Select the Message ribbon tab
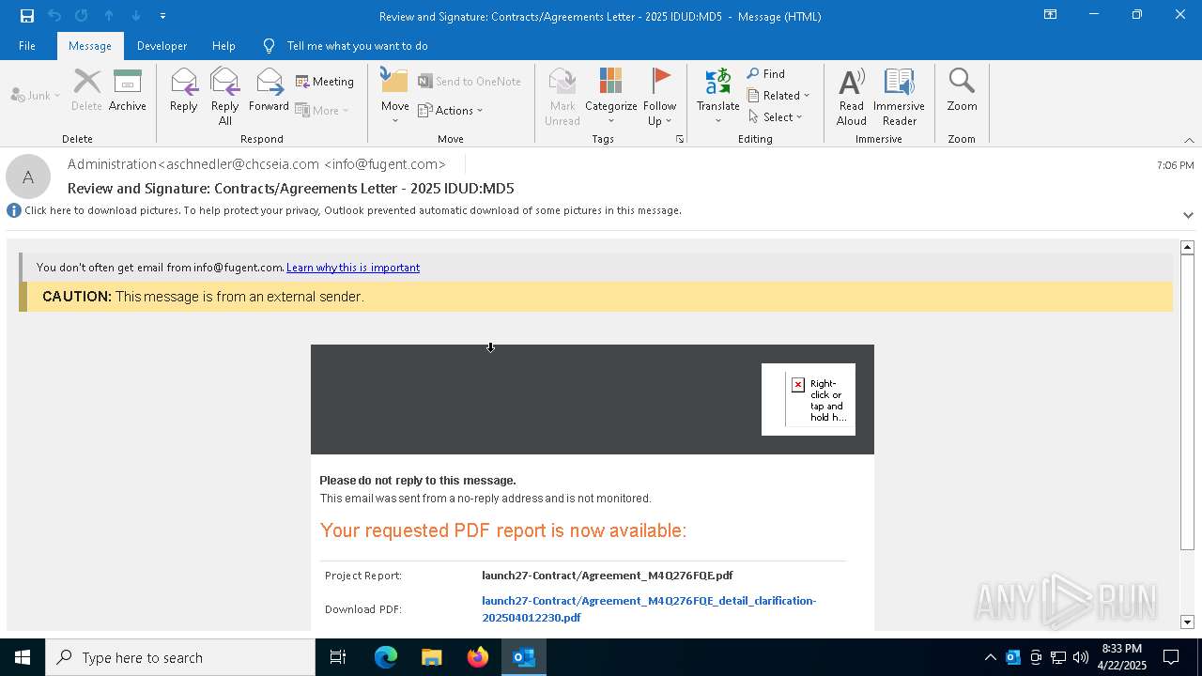 point(90,46)
